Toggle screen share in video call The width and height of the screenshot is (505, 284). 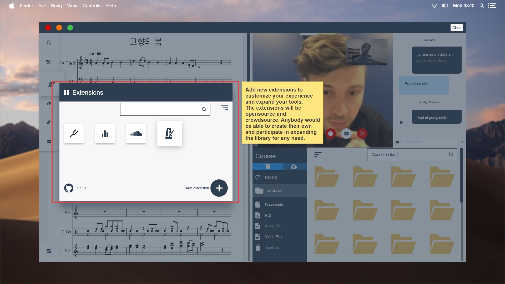click(x=346, y=134)
